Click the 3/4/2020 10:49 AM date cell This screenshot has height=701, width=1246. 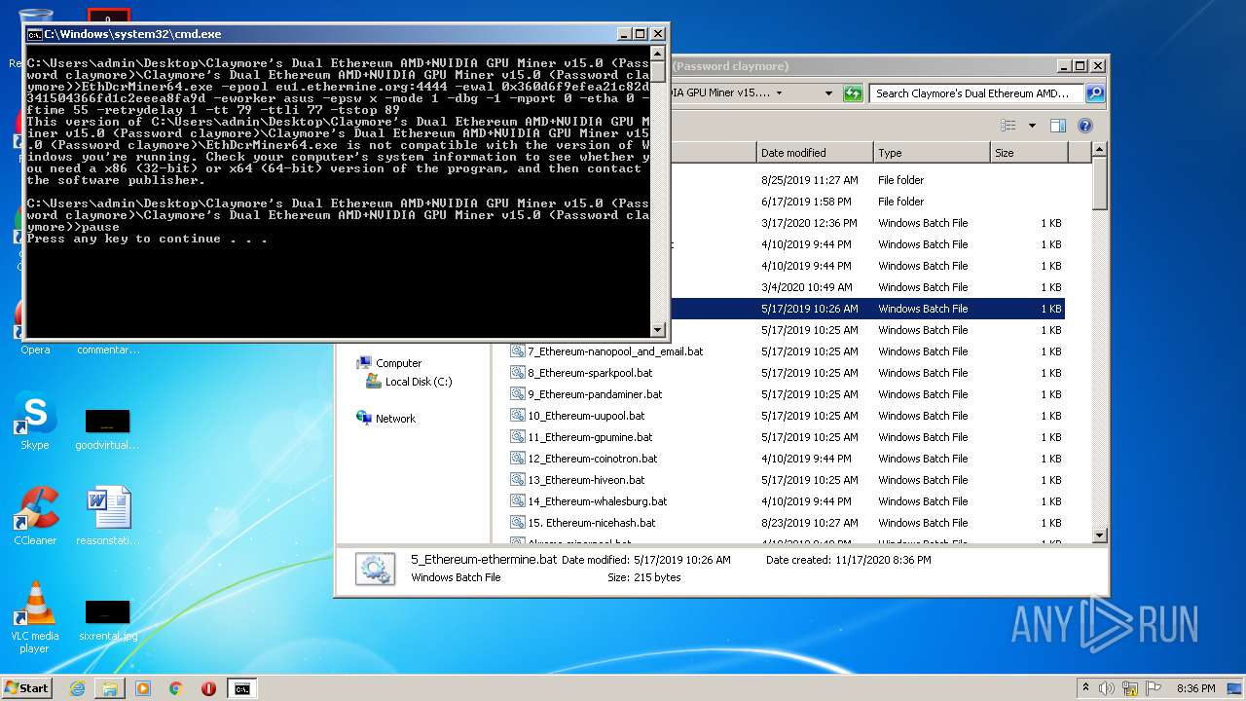[x=806, y=287]
